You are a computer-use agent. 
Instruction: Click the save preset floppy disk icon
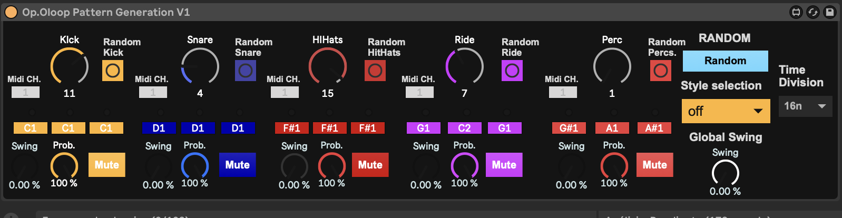tap(830, 12)
